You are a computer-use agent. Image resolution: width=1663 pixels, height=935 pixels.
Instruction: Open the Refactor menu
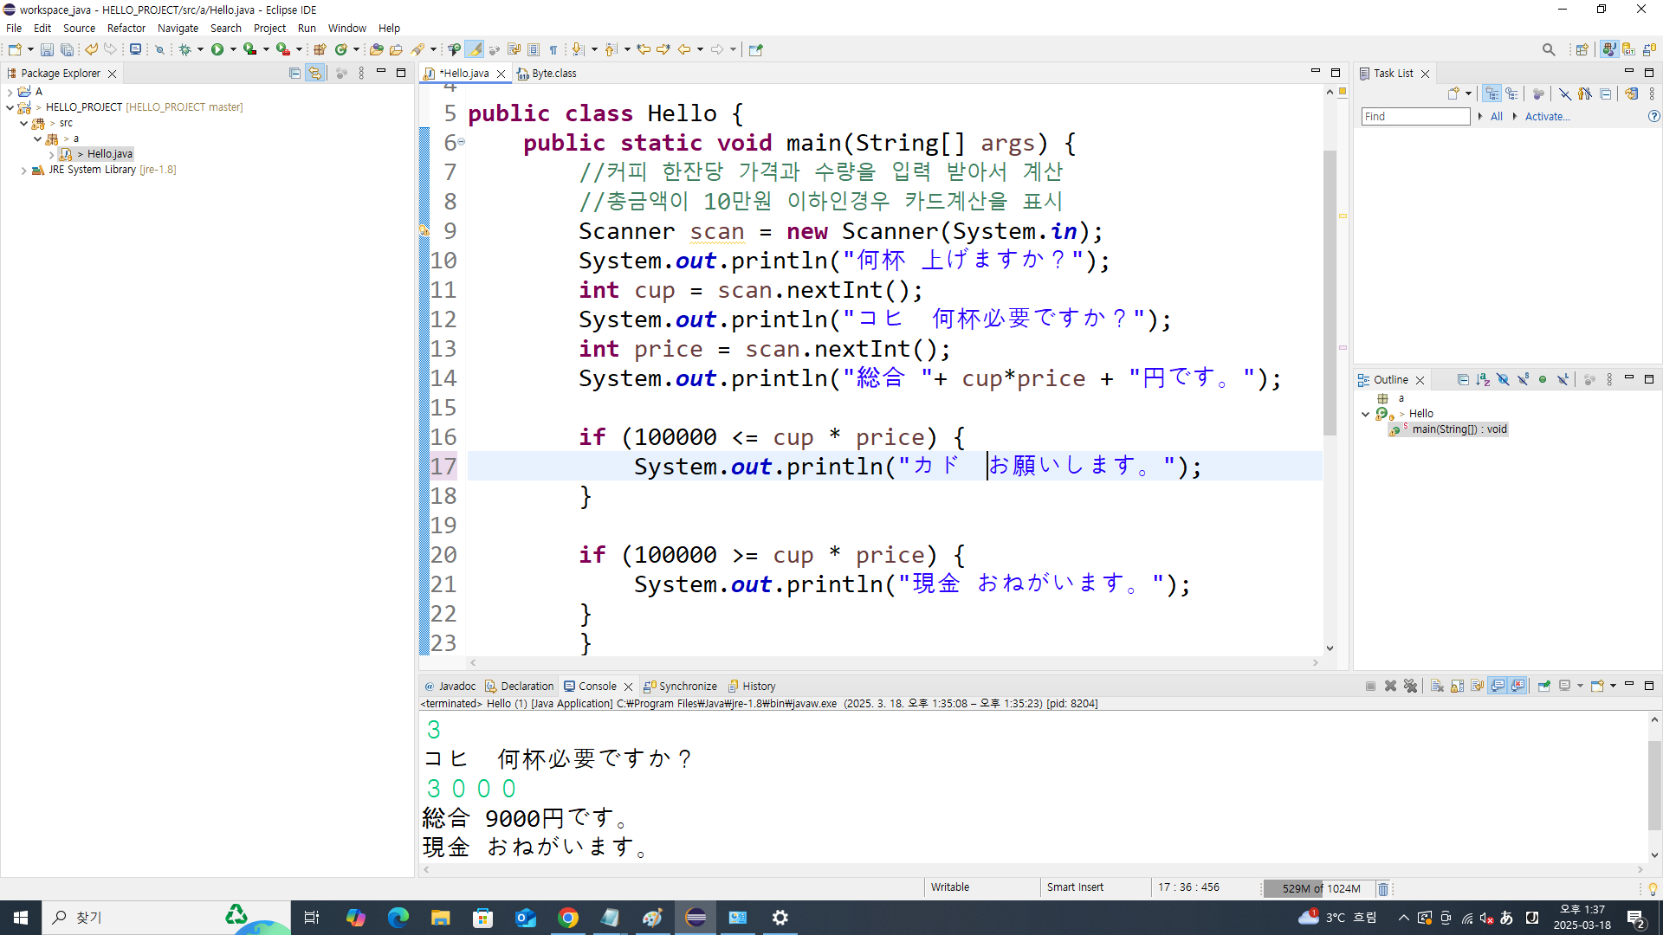click(x=126, y=28)
